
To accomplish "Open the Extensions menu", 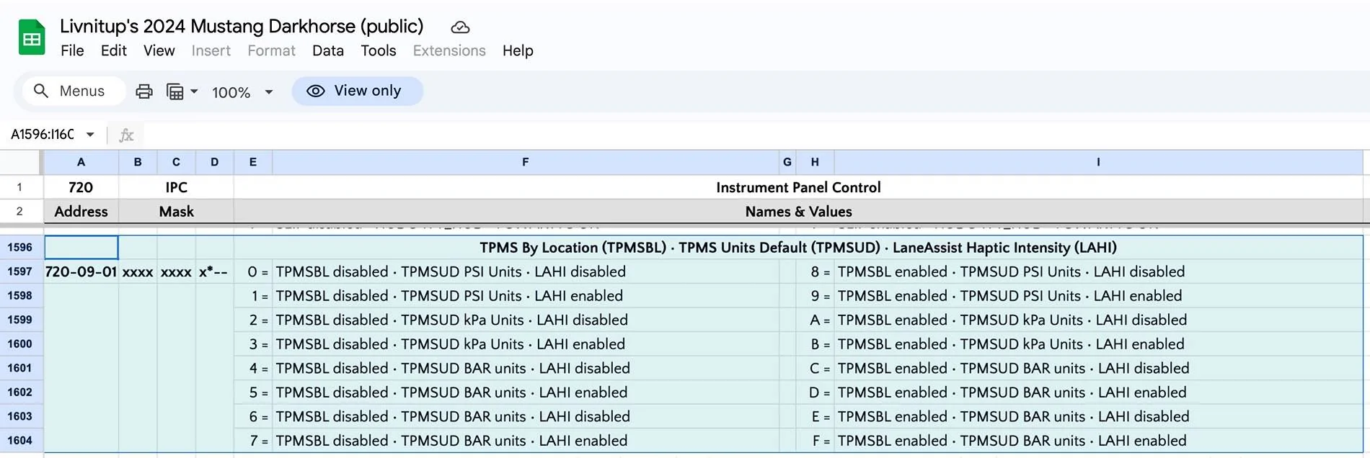I will (x=449, y=50).
